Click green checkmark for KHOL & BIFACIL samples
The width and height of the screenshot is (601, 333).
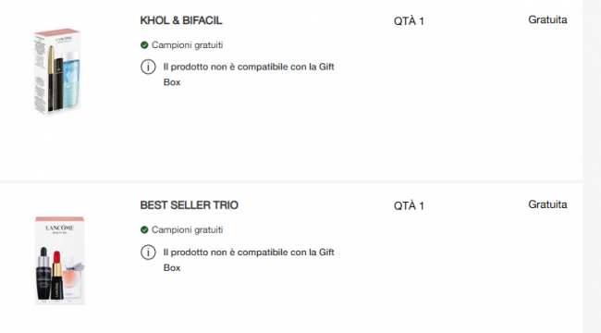[x=144, y=45]
